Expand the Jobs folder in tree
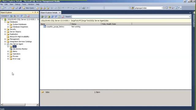The image size is (196, 110). pyautogui.click(x=8, y=46)
